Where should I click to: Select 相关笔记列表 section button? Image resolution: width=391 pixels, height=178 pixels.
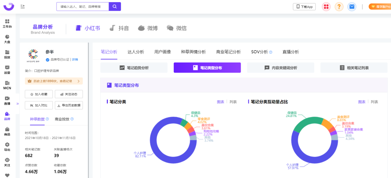point(354,68)
